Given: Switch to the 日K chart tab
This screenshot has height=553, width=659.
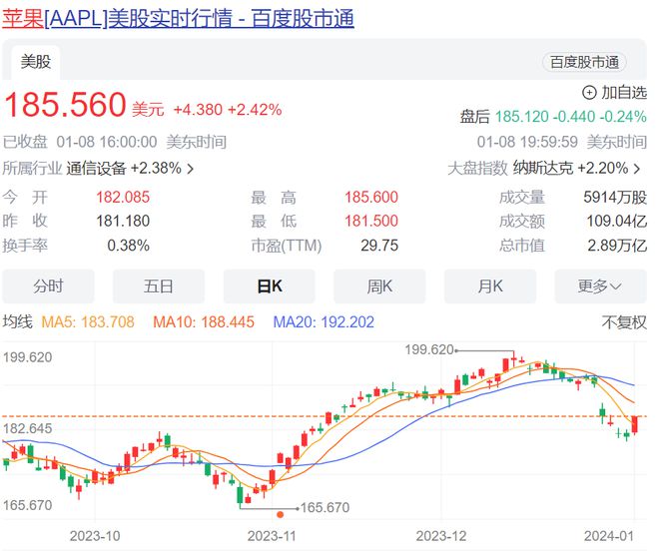Looking at the screenshot, I should (x=270, y=286).
